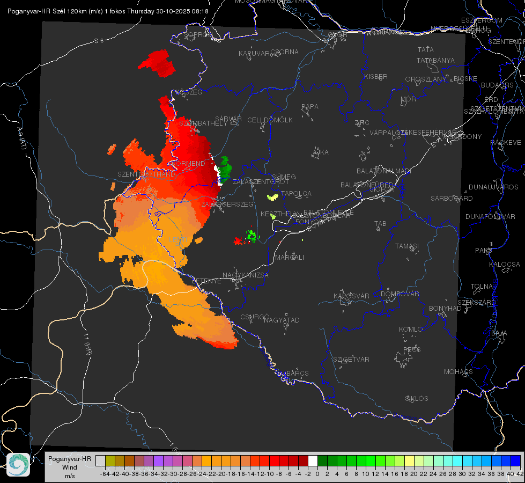Select the MOHACS label
The image size is (525, 483).
(x=458, y=372)
